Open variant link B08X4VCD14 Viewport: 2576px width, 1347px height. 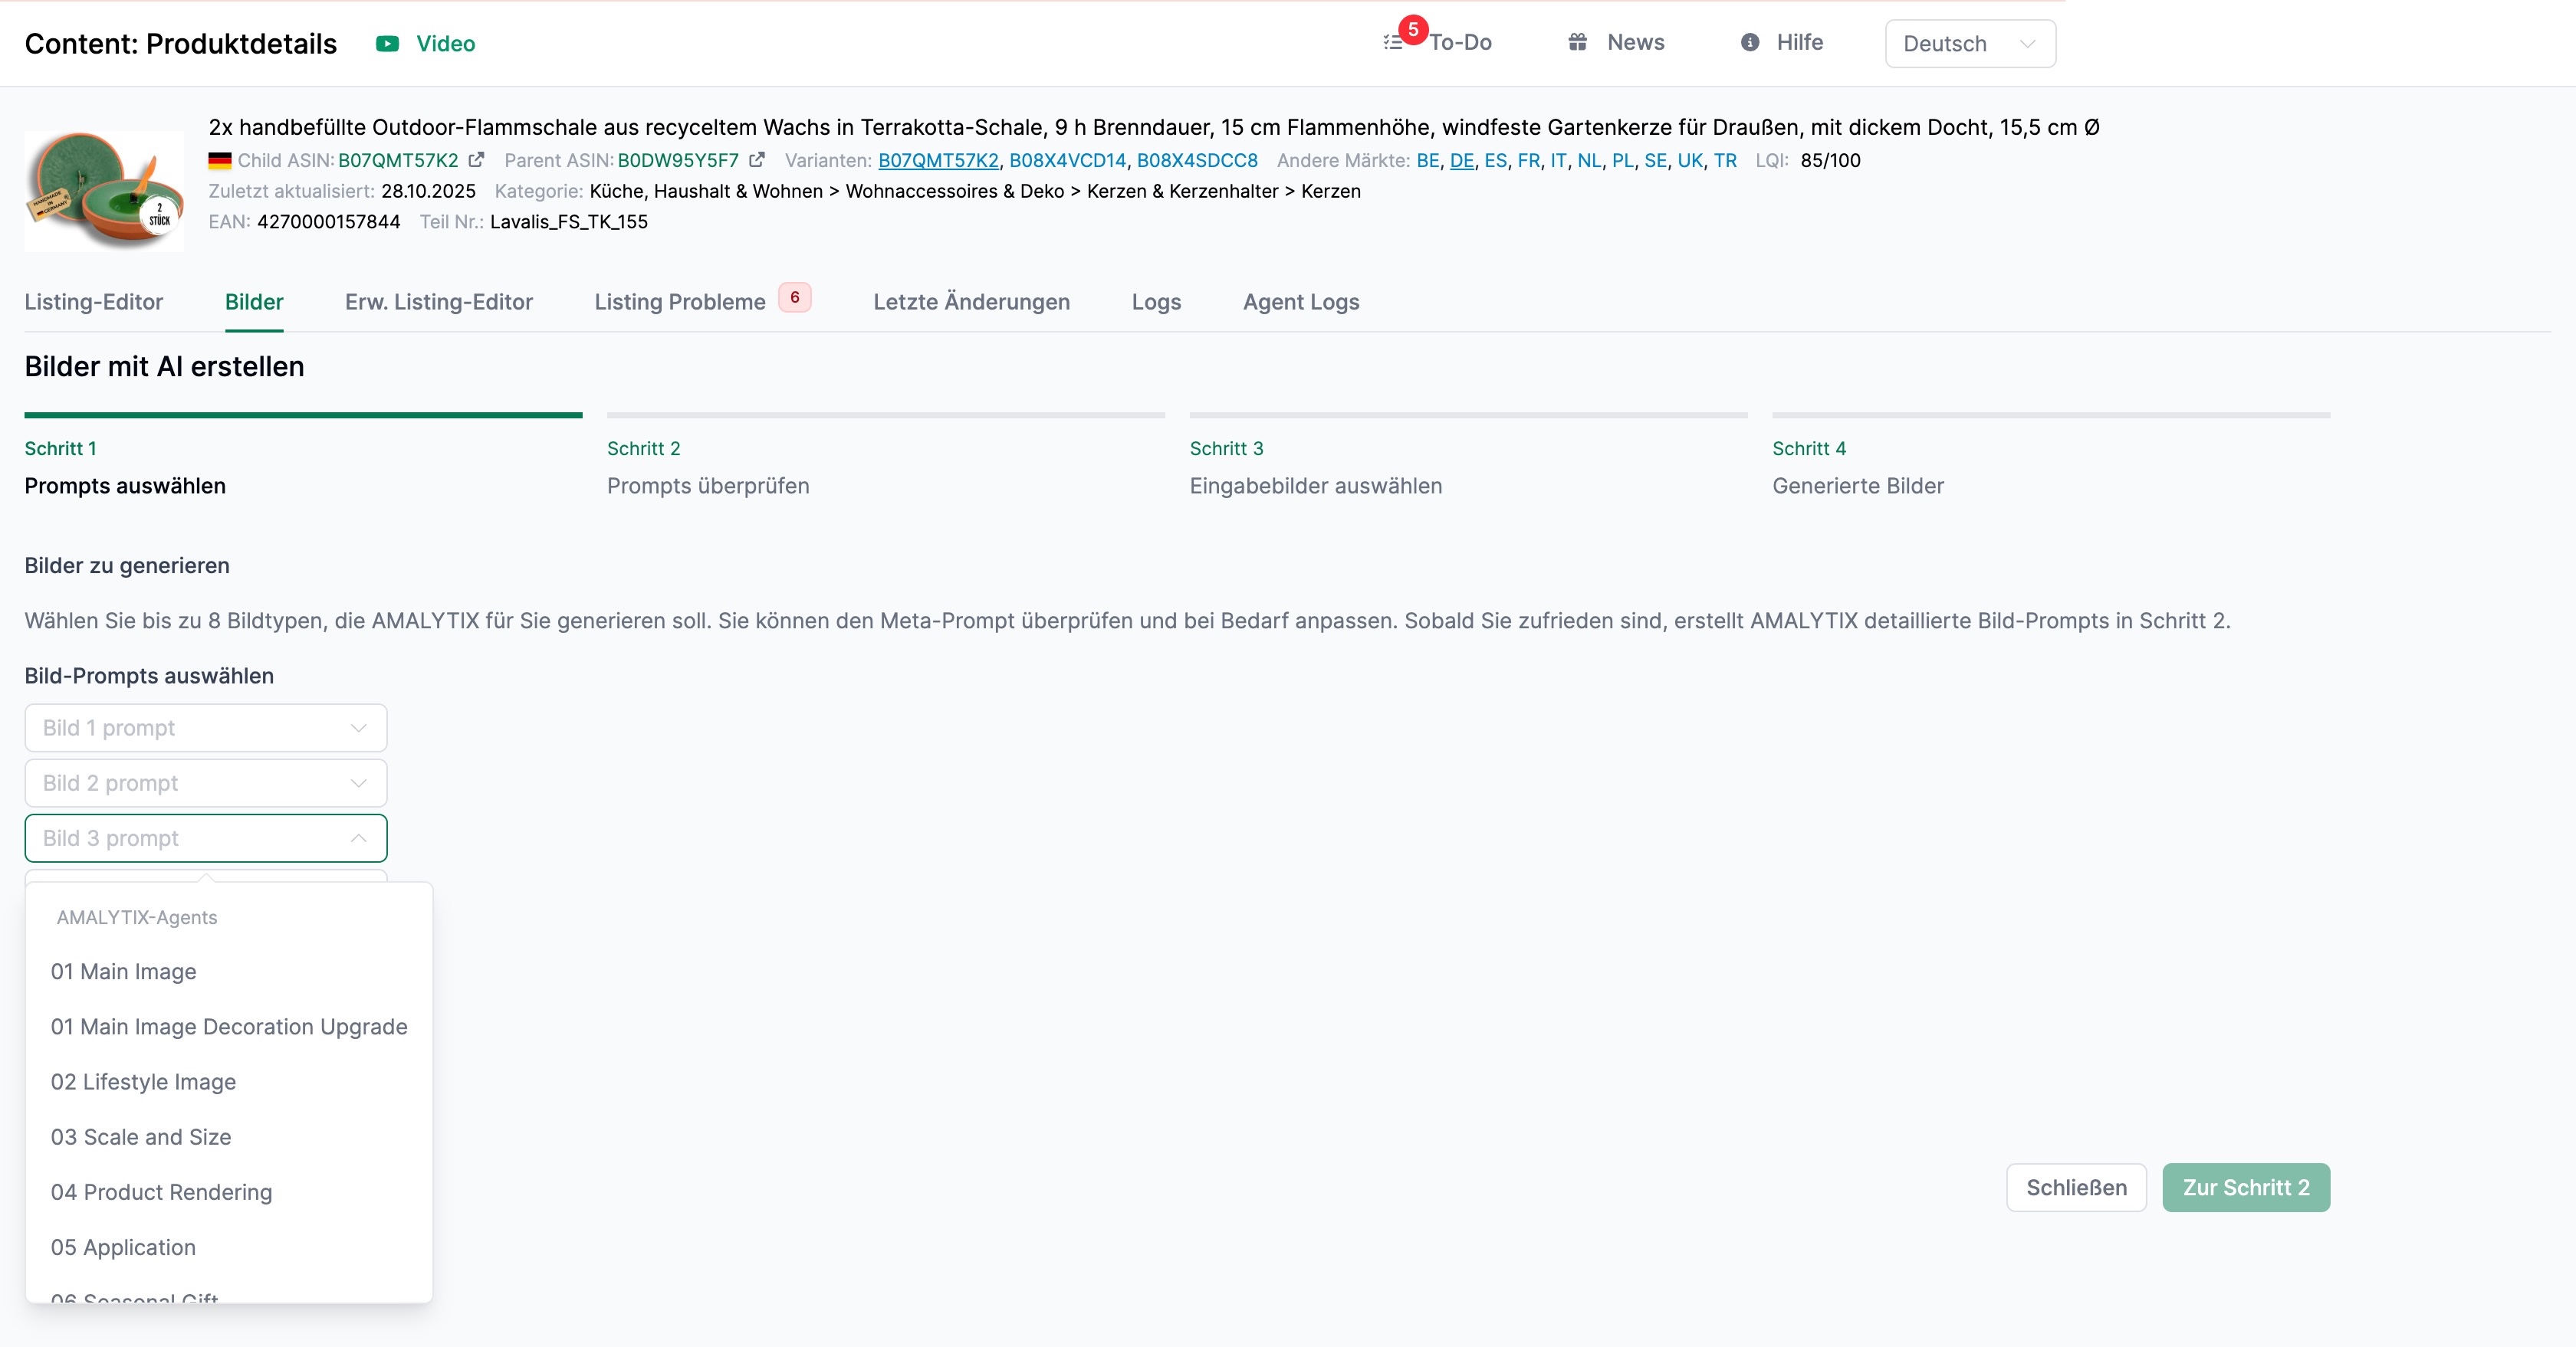coord(1067,161)
